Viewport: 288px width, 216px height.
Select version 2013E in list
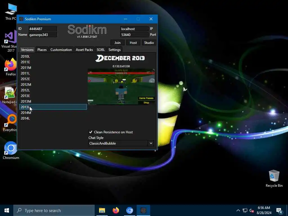tap(53, 96)
